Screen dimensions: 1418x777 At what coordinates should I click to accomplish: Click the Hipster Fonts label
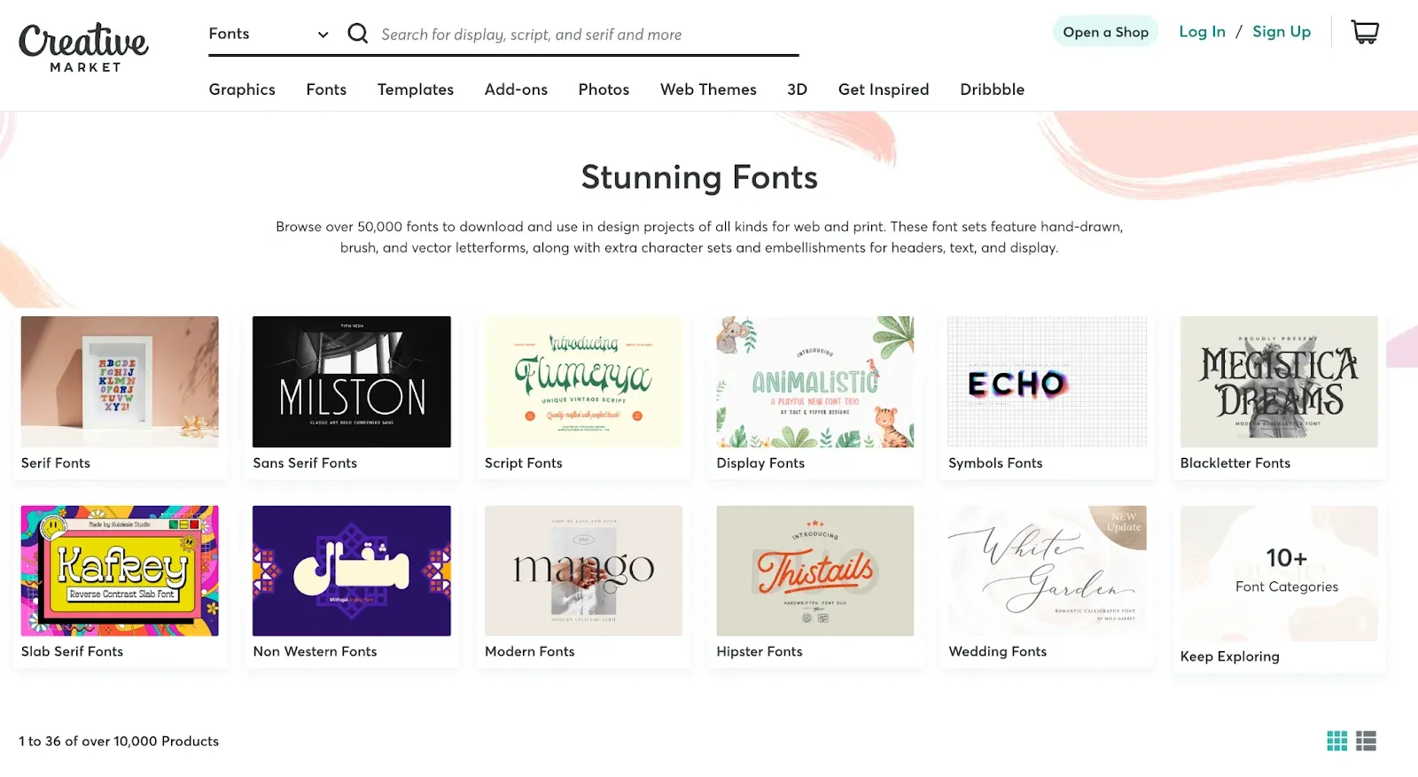coord(760,652)
